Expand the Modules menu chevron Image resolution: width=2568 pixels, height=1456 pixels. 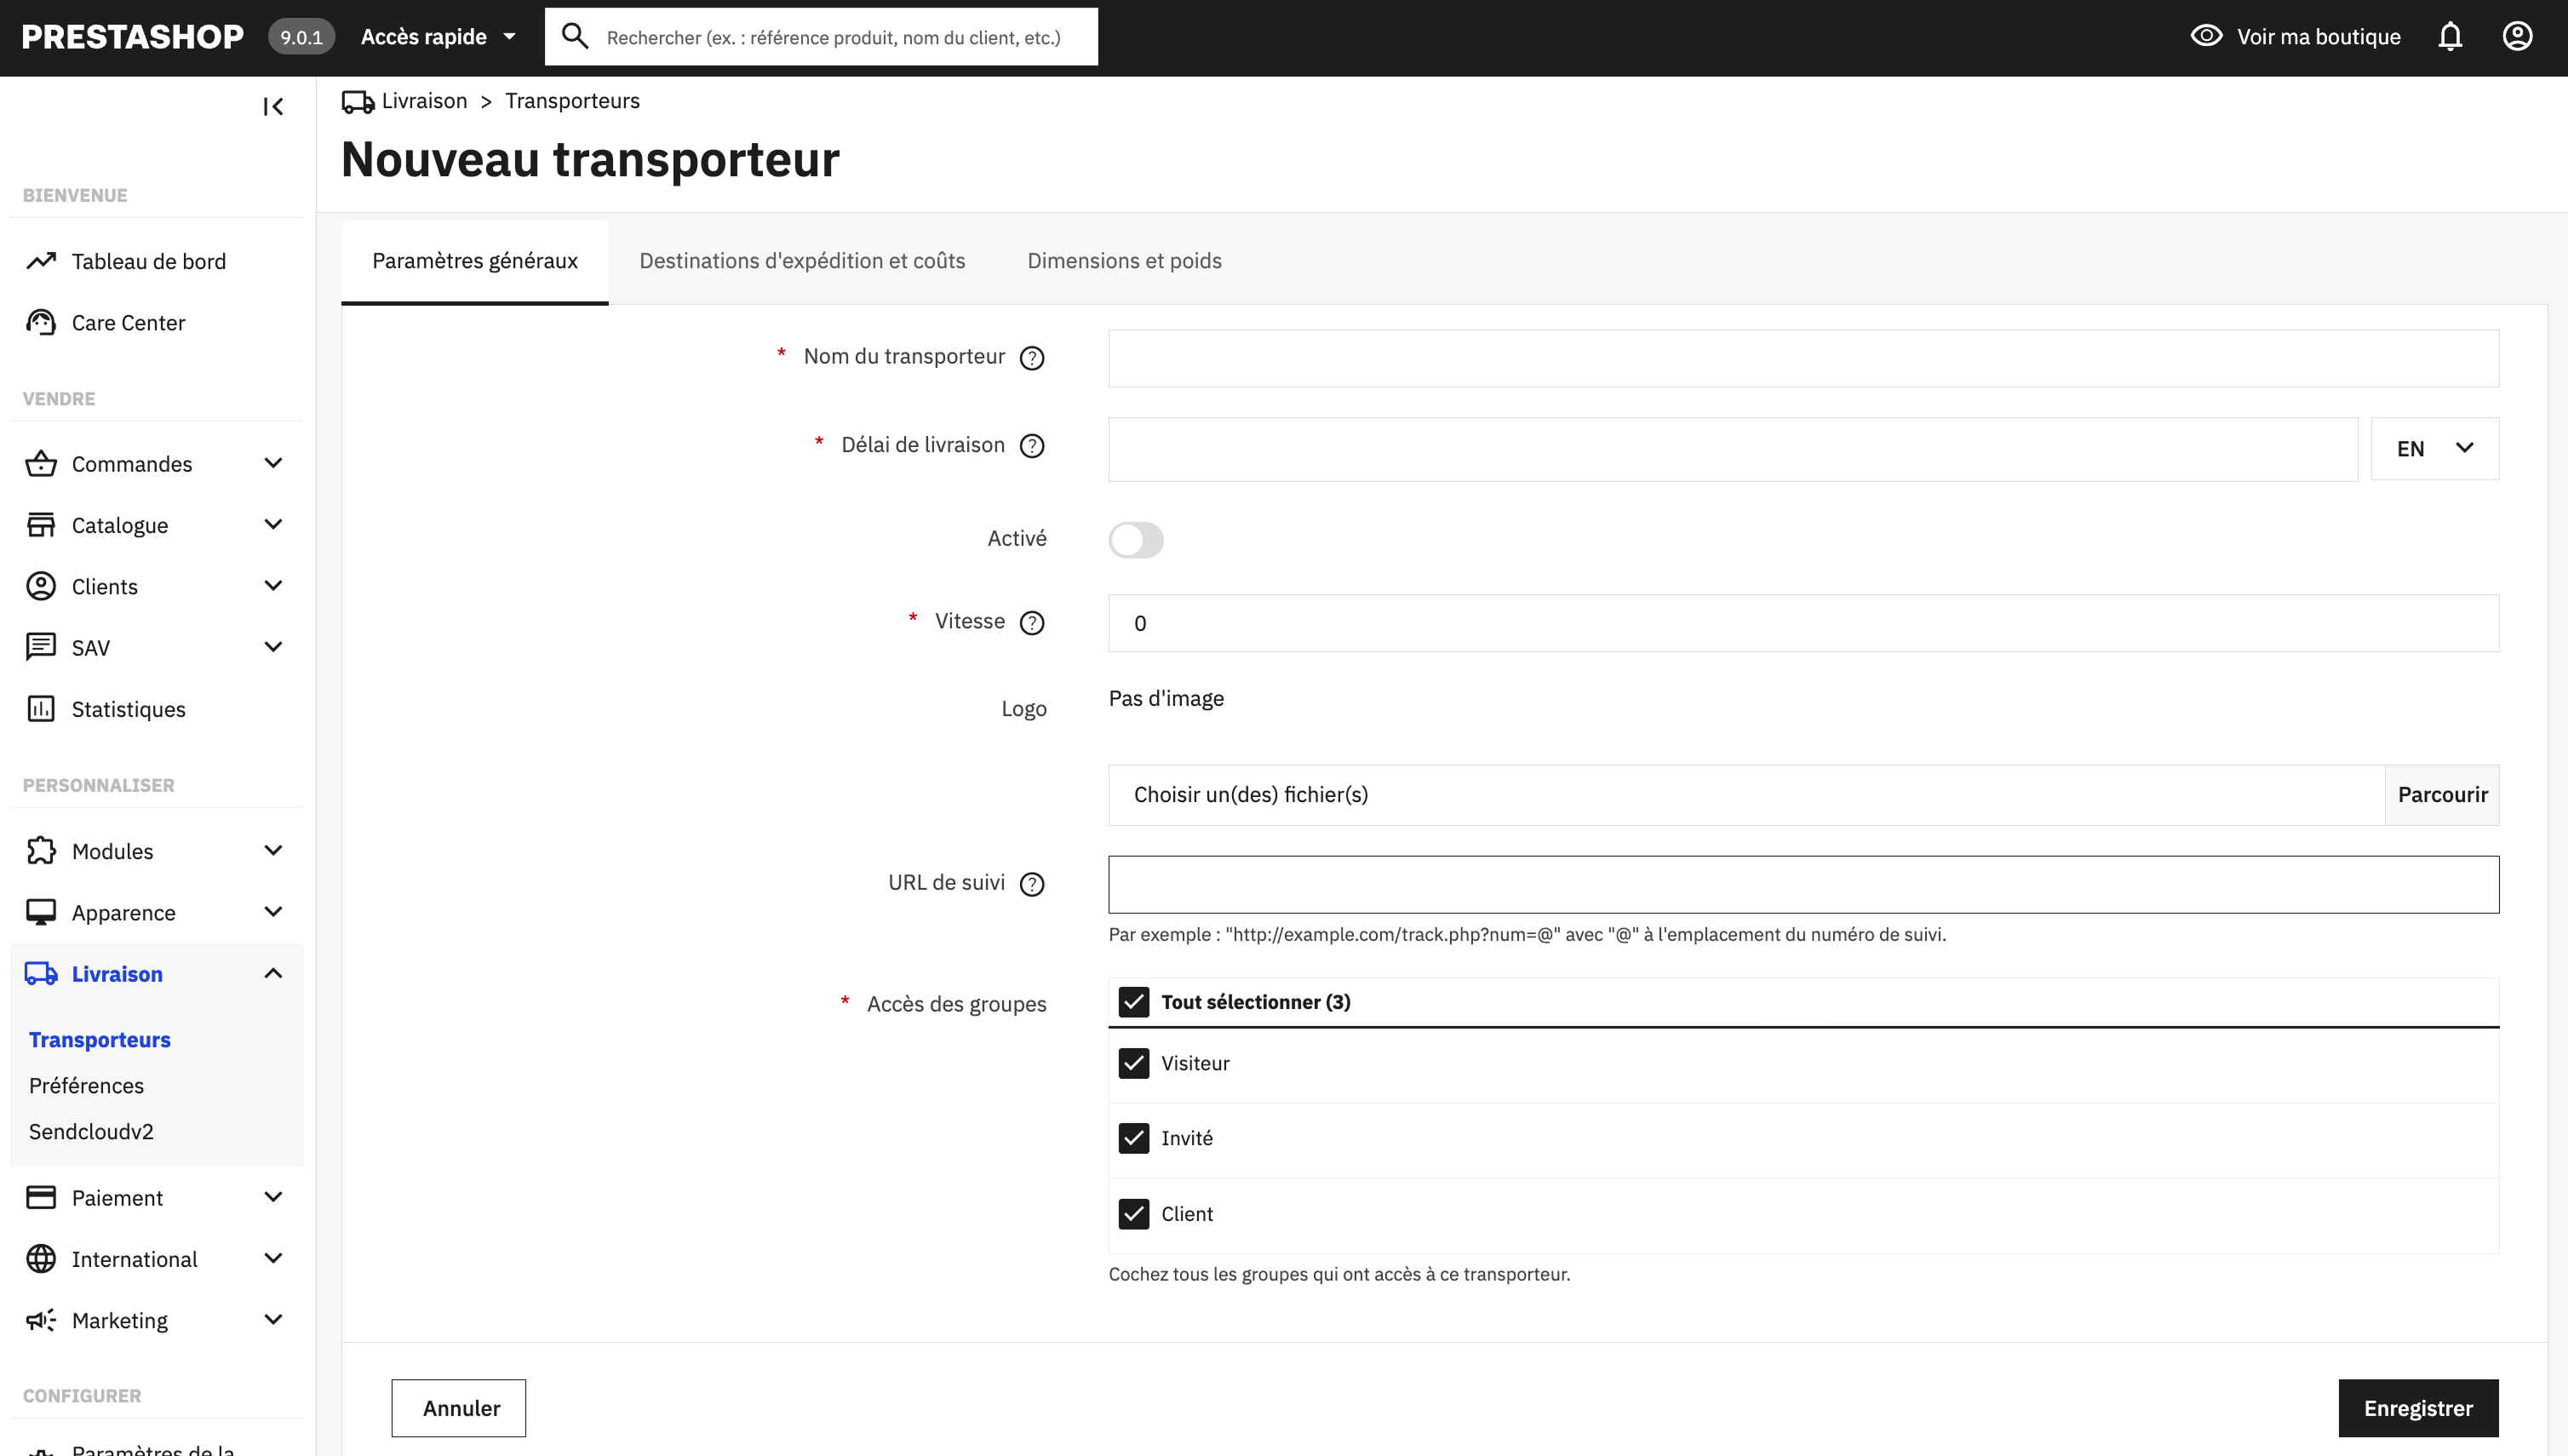pyautogui.click(x=273, y=850)
